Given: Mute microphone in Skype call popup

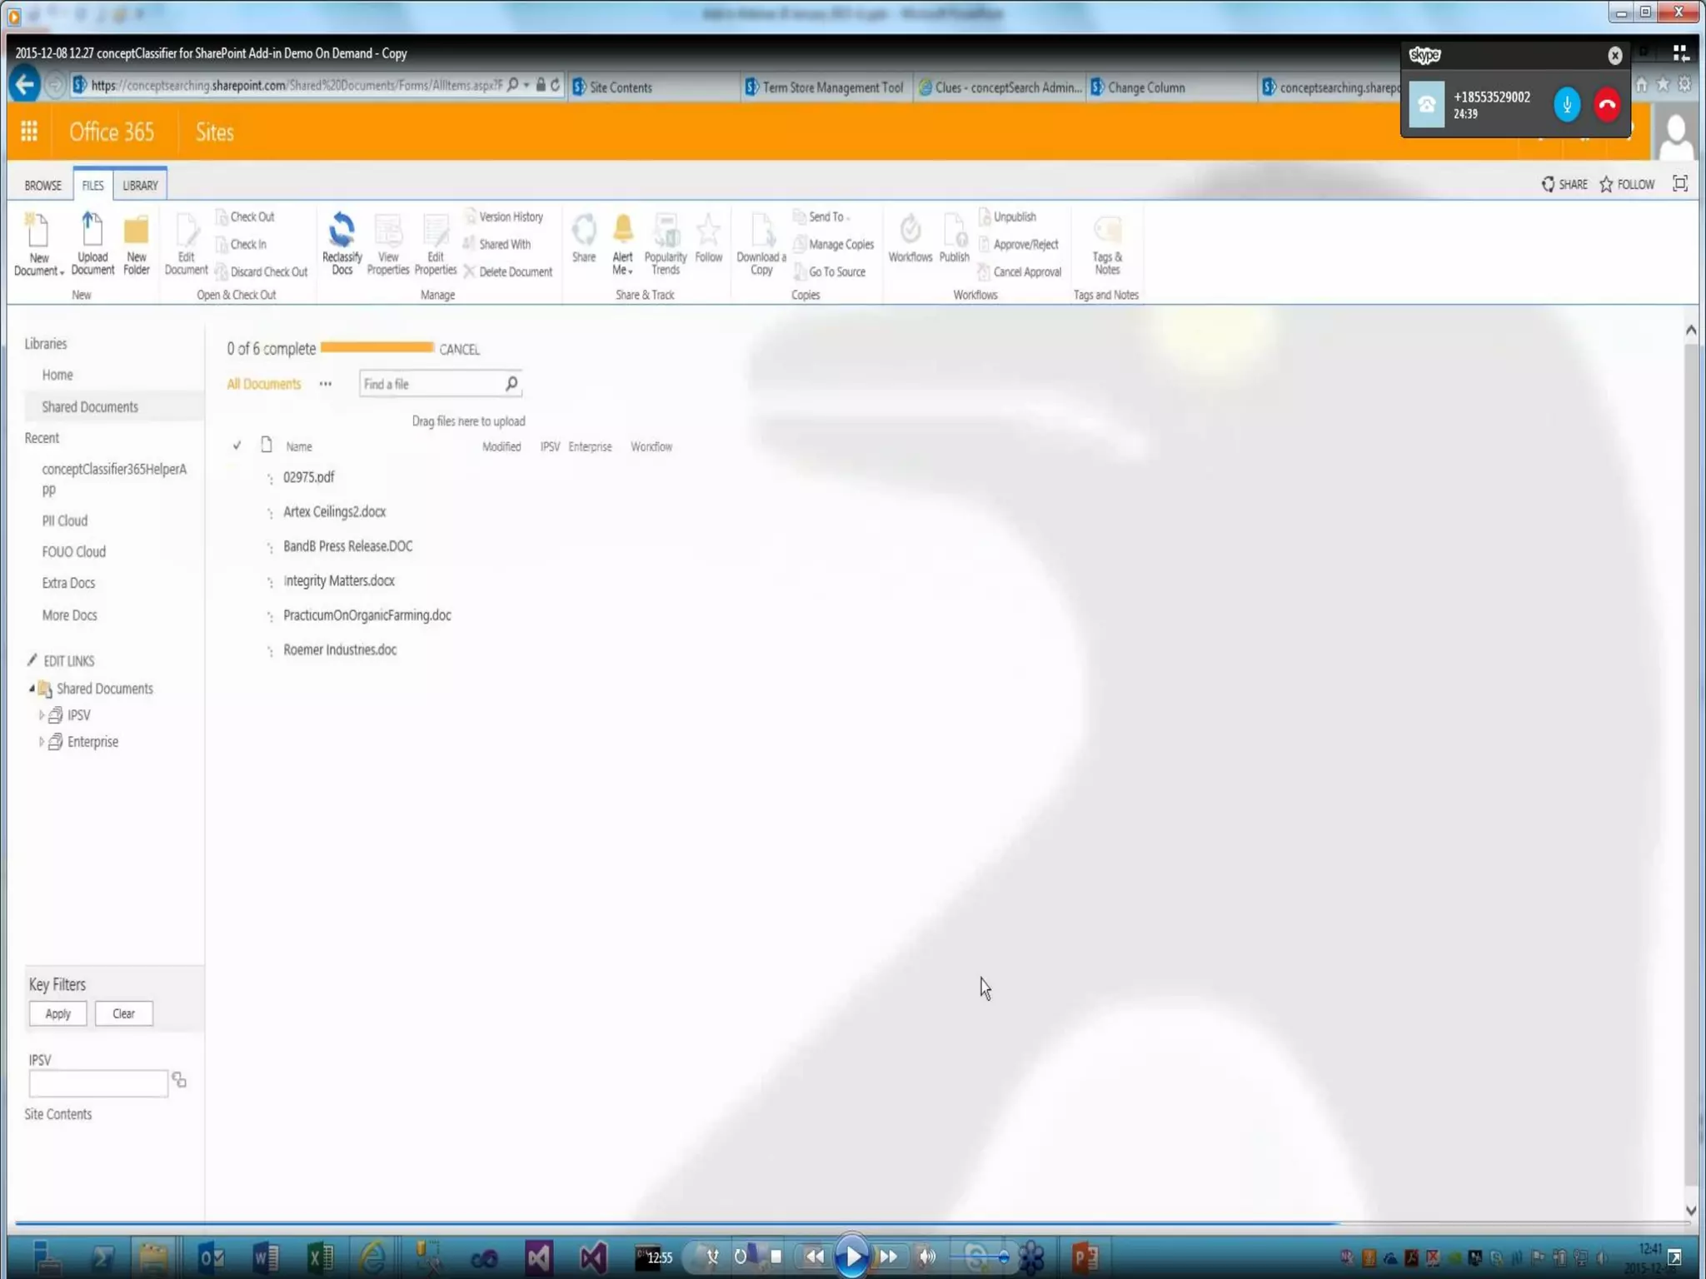Looking at the screenshot, I should [1566, 105].
